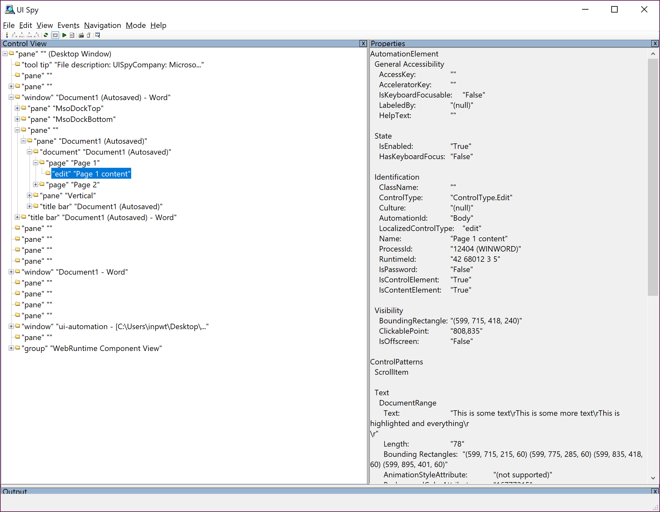Click folder icon of "pane" "Vertical" row
Viewport: 660px width, 512px height.
click(x=36, y=195)
